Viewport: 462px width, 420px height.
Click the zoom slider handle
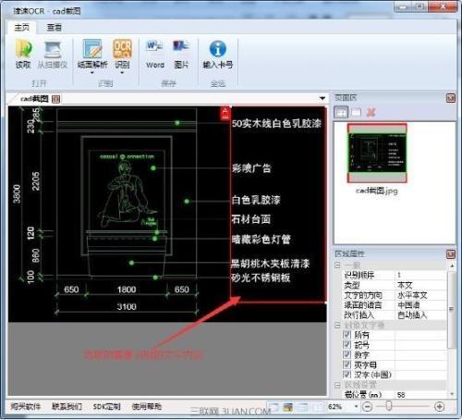[389, 406]
